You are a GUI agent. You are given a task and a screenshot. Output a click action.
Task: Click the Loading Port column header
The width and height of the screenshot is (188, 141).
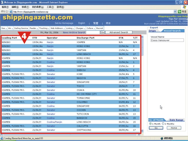[9, 38]
